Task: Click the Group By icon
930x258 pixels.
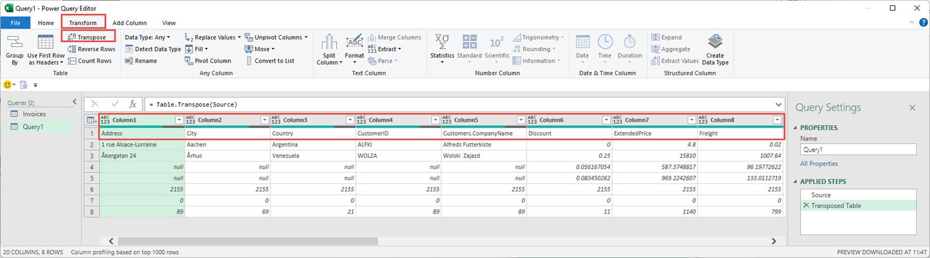Action: (x=15, y=43)
